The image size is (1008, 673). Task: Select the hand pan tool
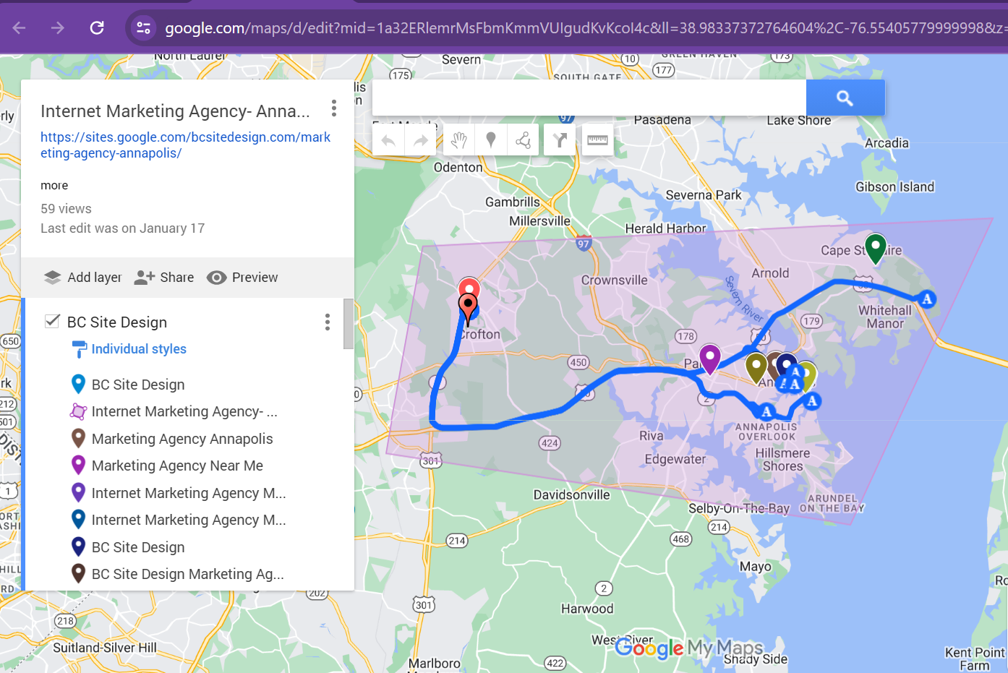coord(458,140)
